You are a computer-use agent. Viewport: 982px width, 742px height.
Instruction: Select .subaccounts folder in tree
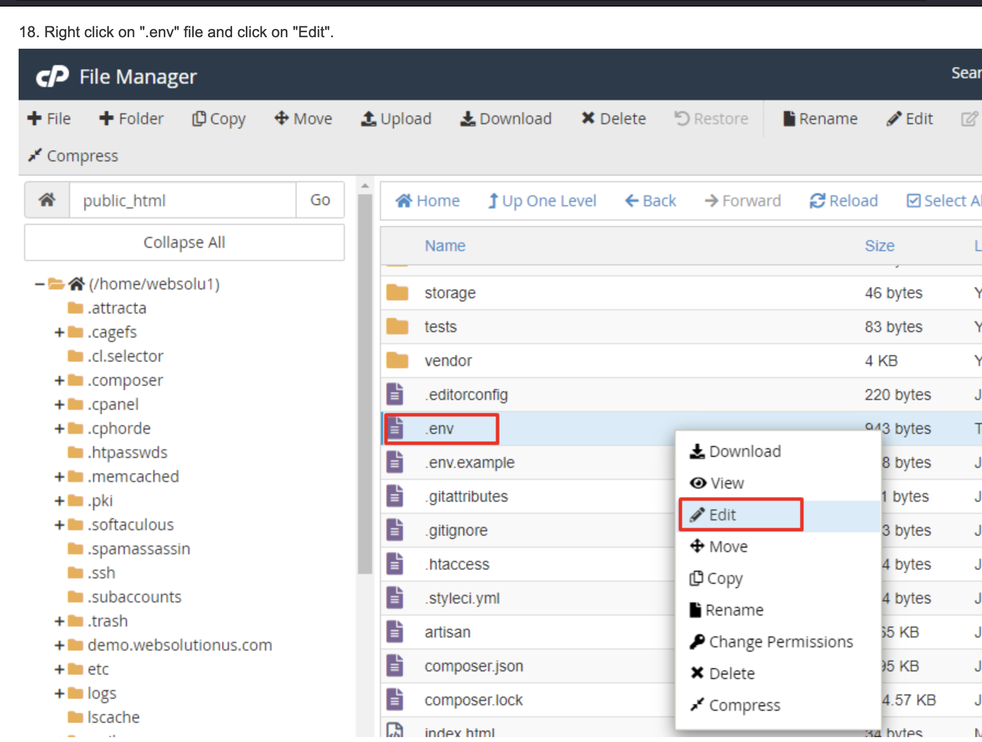(x=125, y=597)
